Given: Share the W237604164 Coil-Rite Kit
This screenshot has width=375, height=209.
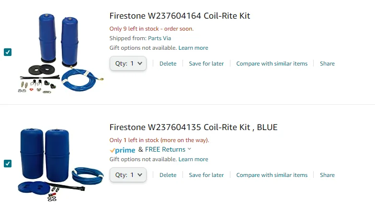Looking at the screenshot, I should tap(327, 64).
